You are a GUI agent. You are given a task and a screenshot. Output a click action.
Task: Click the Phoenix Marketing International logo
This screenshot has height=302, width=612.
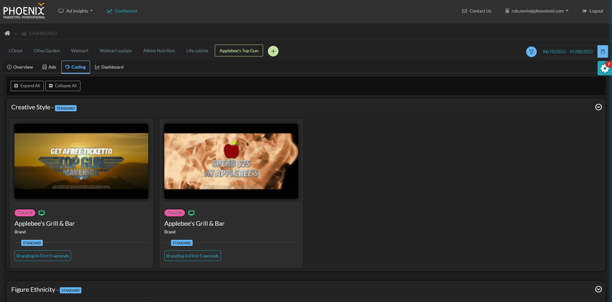24,11
